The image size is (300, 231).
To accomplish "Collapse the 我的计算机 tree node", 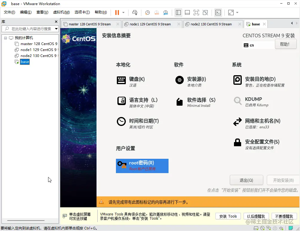I will (6, 38).
